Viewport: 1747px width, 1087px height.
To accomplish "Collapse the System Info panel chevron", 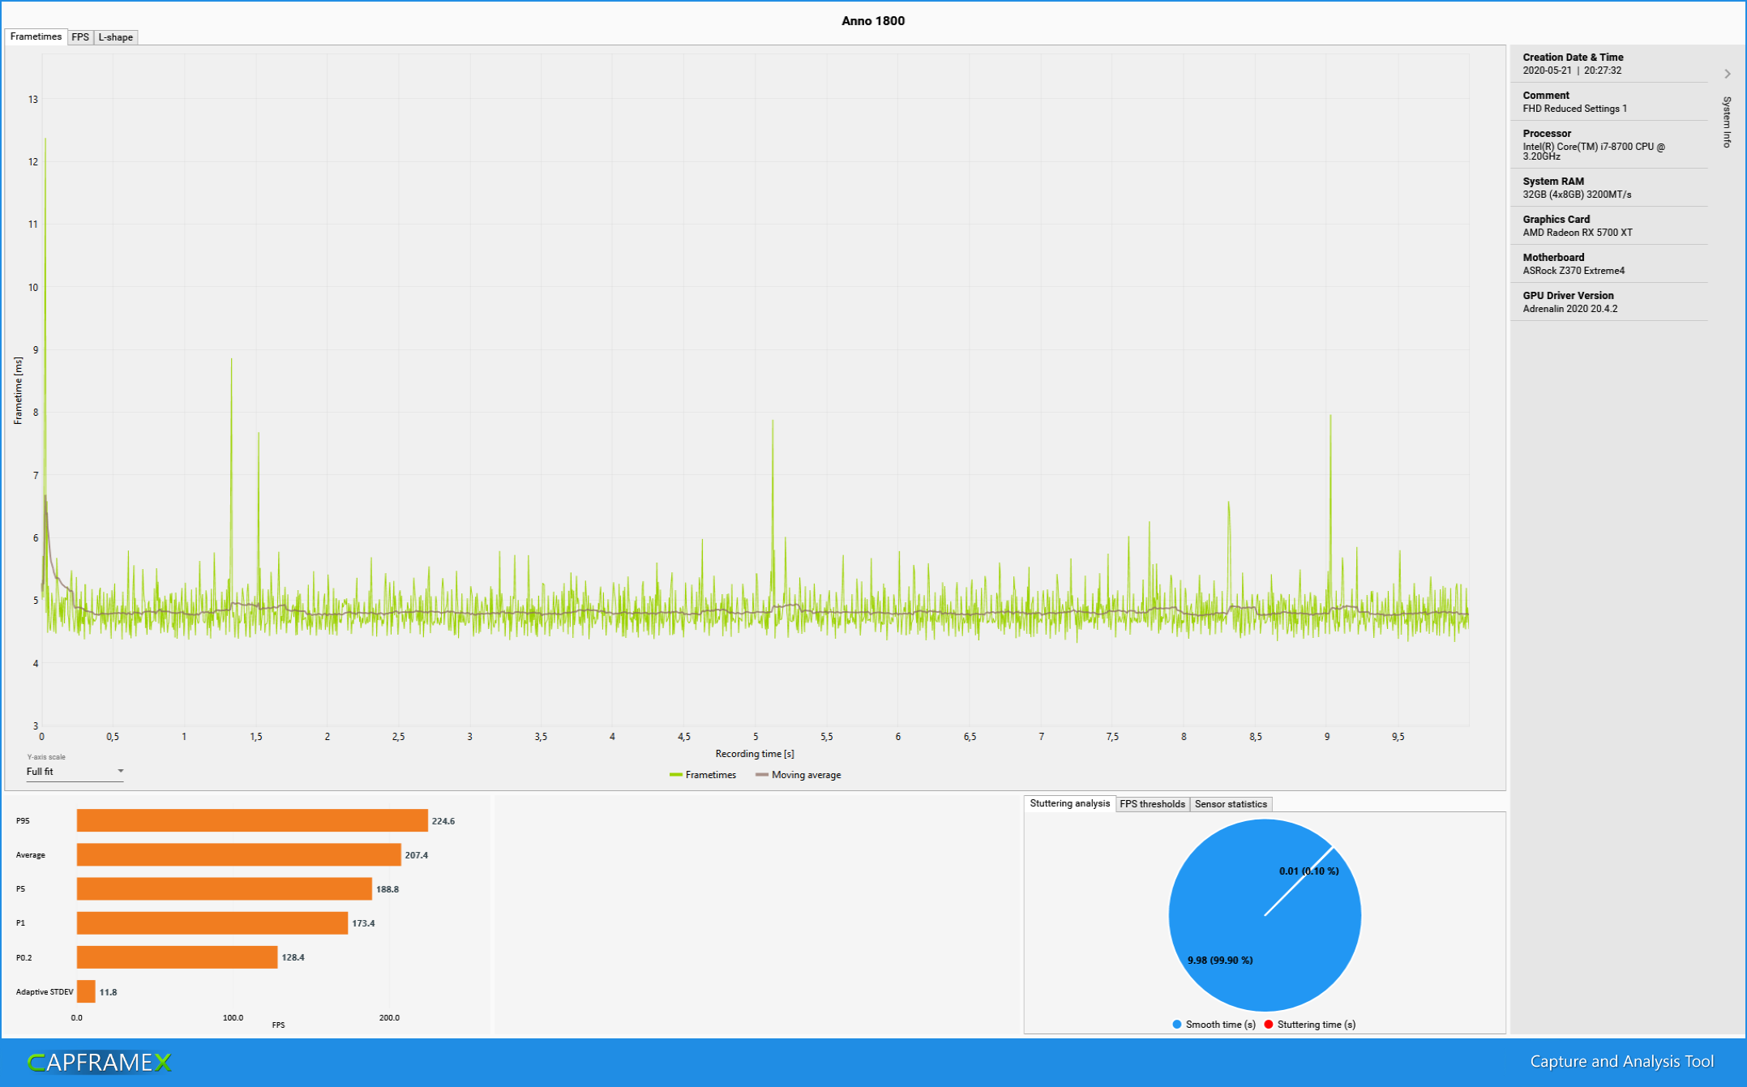I will [x=1728, y=74].
